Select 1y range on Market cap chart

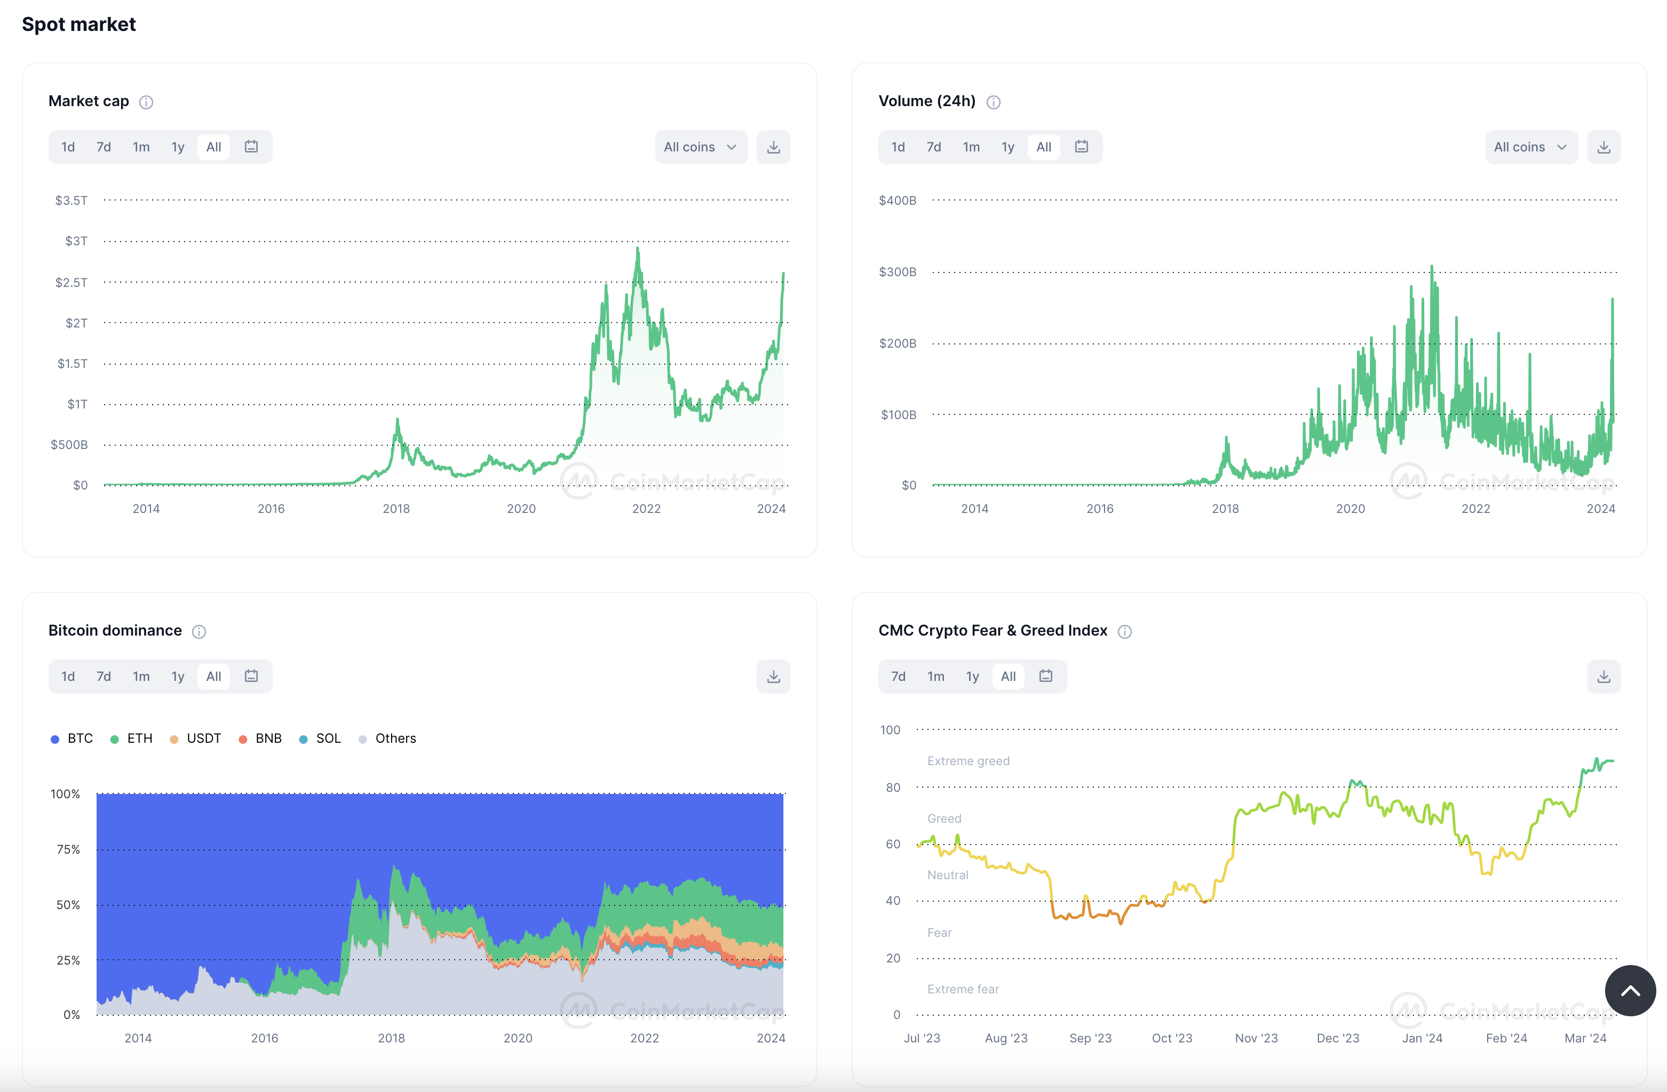pos(178,147)
